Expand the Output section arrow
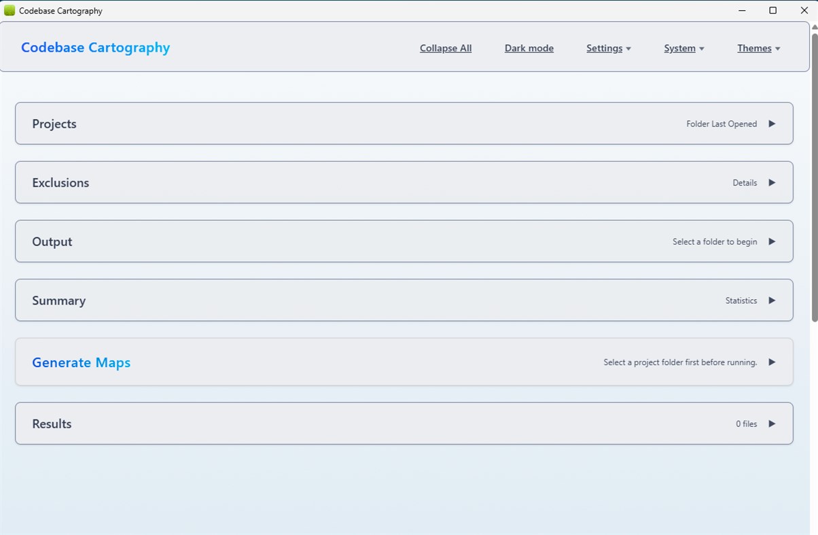Viewport: 818px width, 535px height. click(772, 241)
